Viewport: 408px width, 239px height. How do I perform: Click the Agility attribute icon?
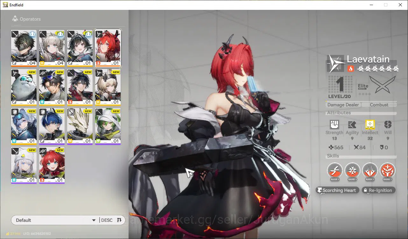[352, 125]
